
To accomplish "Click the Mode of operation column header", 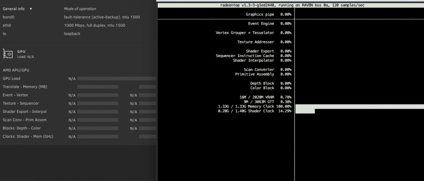I will pyautogui.click(x=80, y=8).
